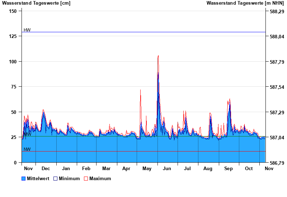287x197 pixels.
Task: Click the blue Mittelwert legend swatch
Action: [24, 178]
